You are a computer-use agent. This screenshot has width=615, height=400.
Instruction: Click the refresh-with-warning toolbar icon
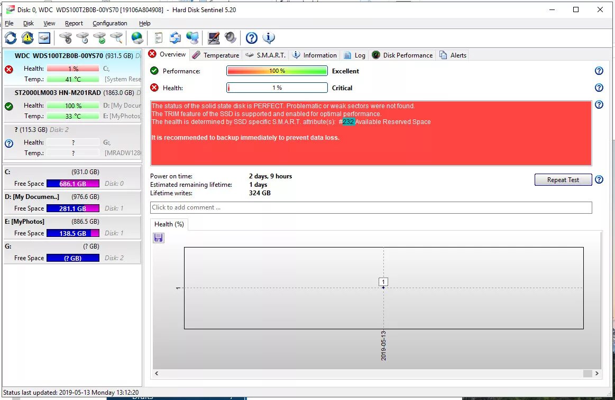click(27, 38)
